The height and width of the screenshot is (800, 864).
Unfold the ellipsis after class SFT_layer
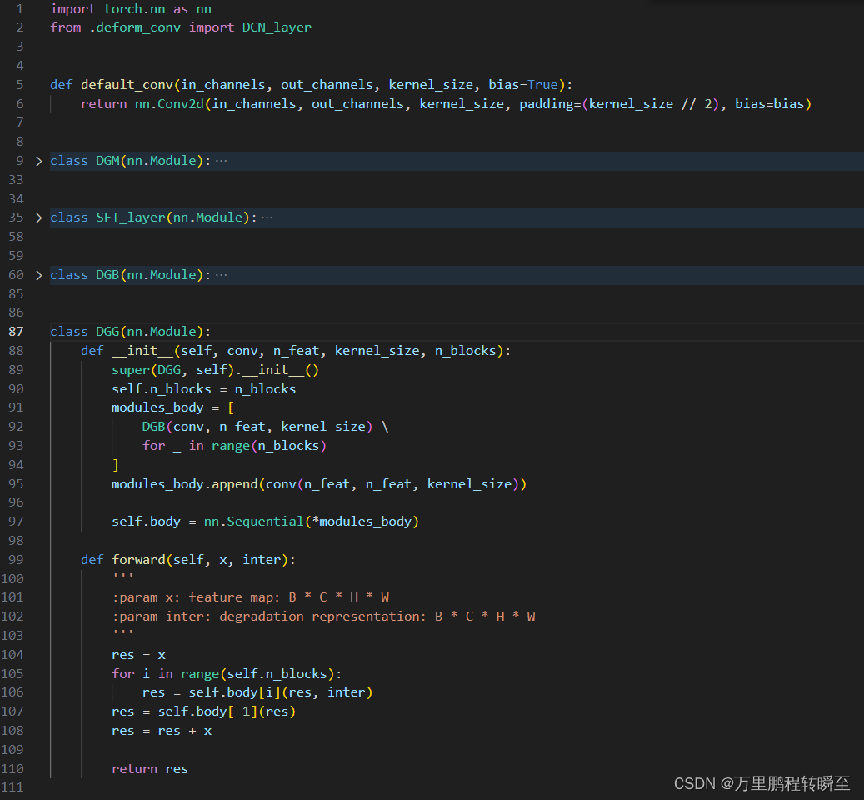267,217
